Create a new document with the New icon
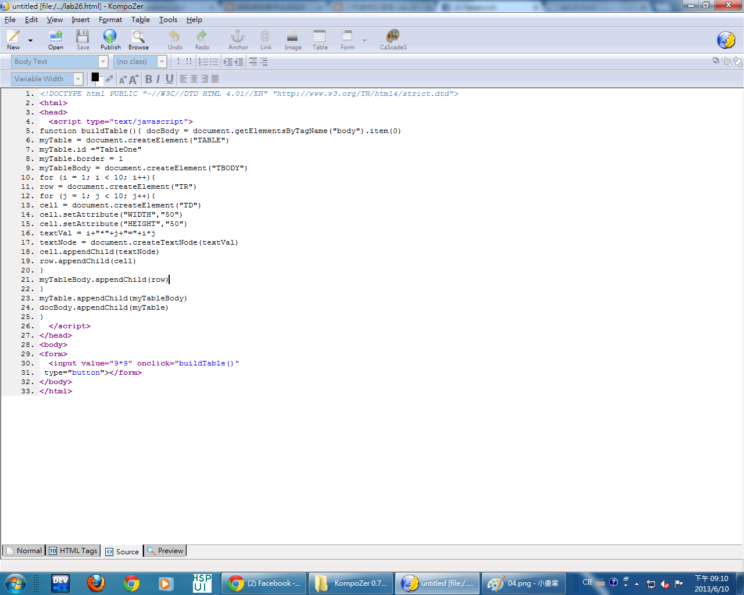The width and height of the screenshot is (744, 595). (x=13, y=40)
